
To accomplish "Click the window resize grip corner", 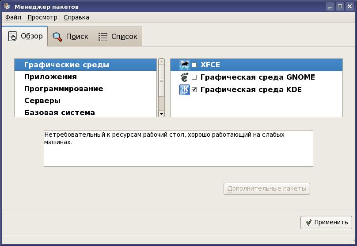I will (x=353, y=242).
